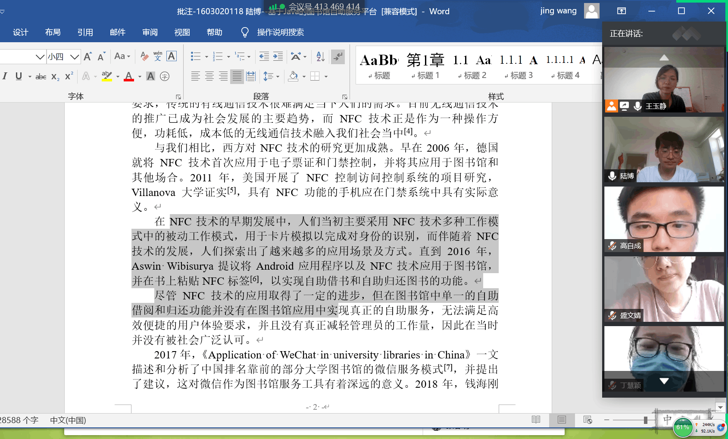The height and width of the screenshot is (439, 728).
Task: Open the 引用 (References) ribbon tab
Action: pyautogui.click(x=85, y=32)
